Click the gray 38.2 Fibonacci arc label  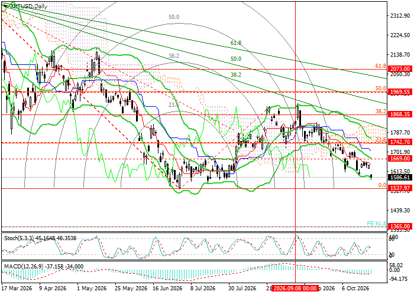click(174, 56)
